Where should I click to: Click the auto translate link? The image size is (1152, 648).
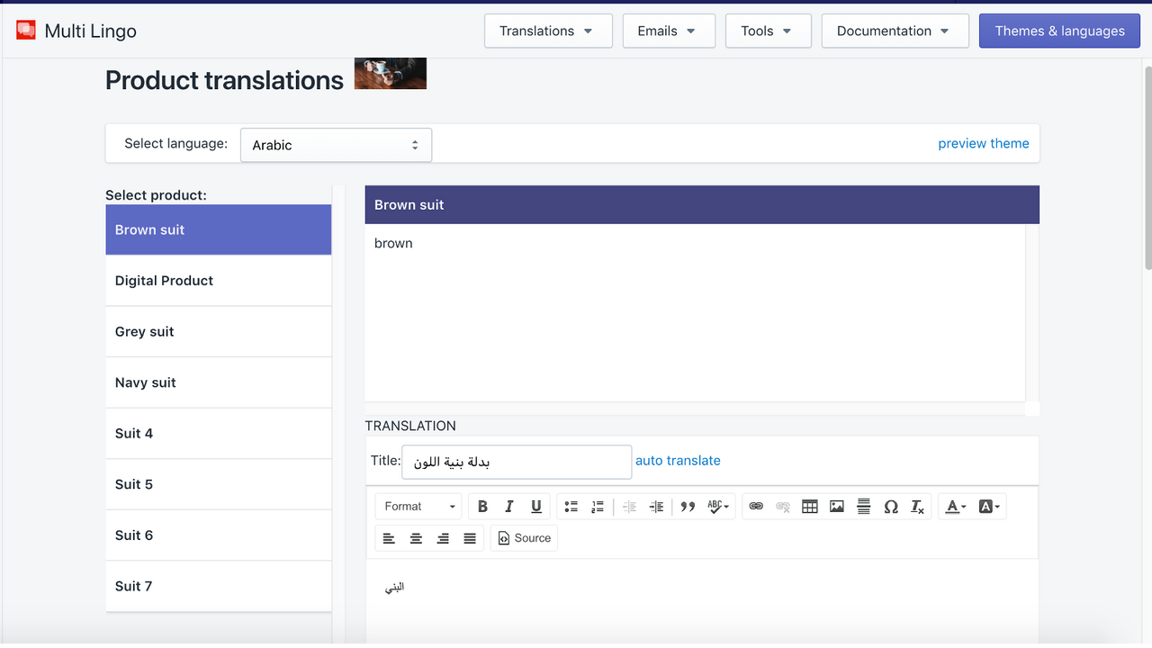coord(678,460)
